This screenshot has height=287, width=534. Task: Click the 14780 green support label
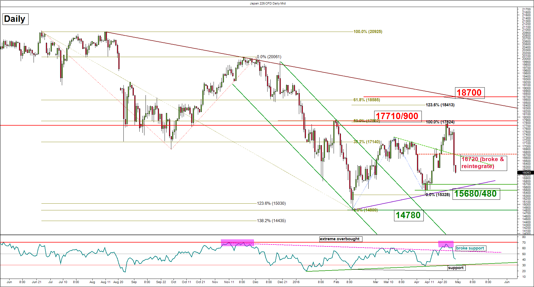click(408, 215)
